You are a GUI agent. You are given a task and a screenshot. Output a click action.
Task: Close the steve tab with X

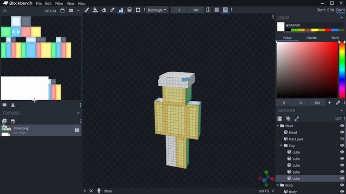coord(91,191)
